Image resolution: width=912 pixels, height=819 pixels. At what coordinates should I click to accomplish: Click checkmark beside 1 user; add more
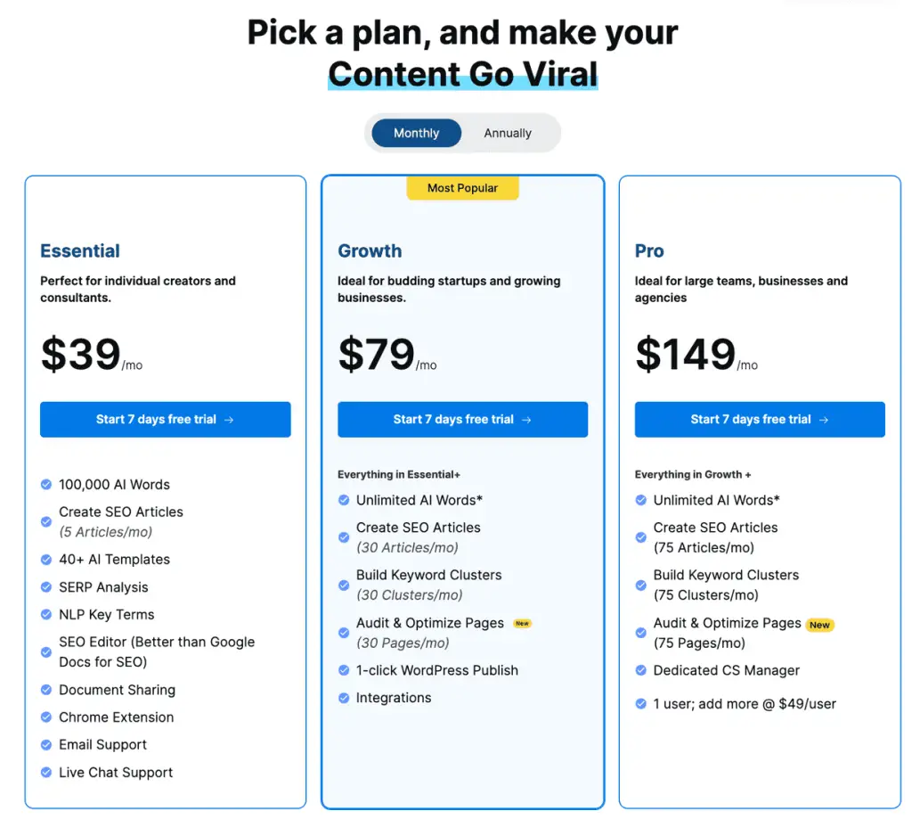pos(641,704)
